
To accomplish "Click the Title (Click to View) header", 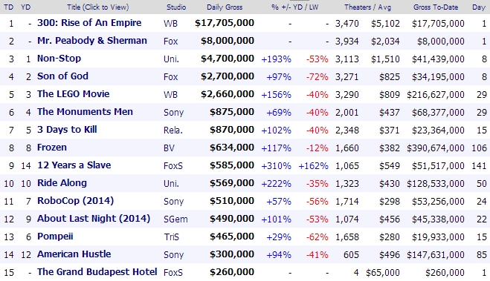I will (98, 7).
